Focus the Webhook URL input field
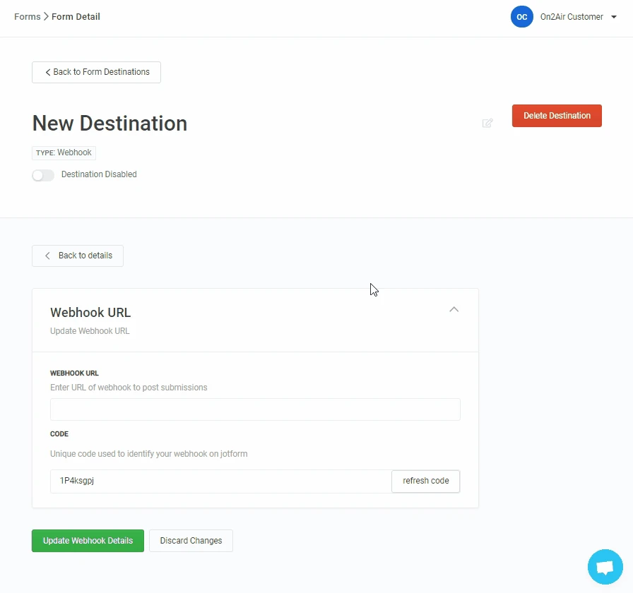The height and width of the screenshot is (593, 633). click(x=255, y=409)
